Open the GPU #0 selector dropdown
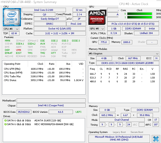The height and width of the screenshot is (143, 161). [97, 29]
